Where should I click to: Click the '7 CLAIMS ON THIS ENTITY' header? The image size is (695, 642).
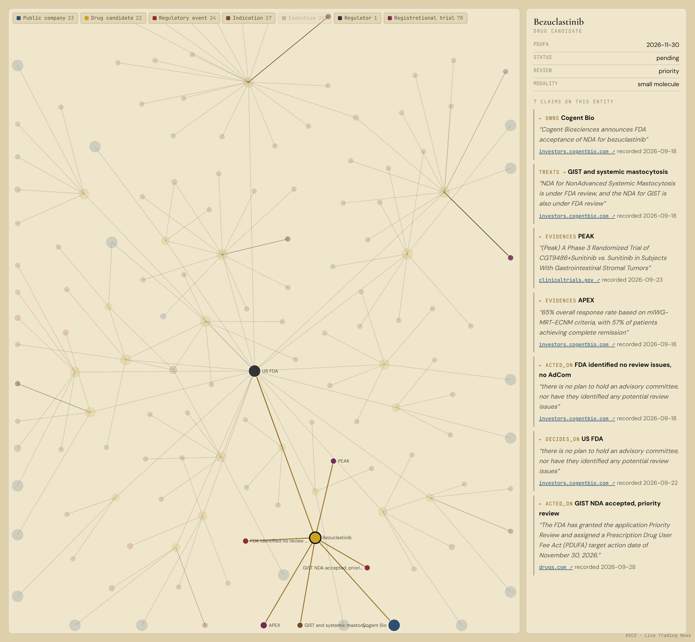tap(573, 102)
